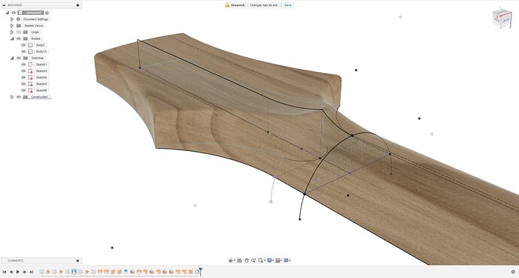Screen dimensions: 519x278
Task: Expand the Document Settings node
Action: click(x=12, y=20)
